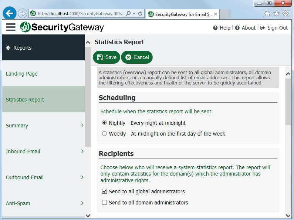Click the Statistics Report page title
Viewport: 294px width, 220px height.
[119, 42]
